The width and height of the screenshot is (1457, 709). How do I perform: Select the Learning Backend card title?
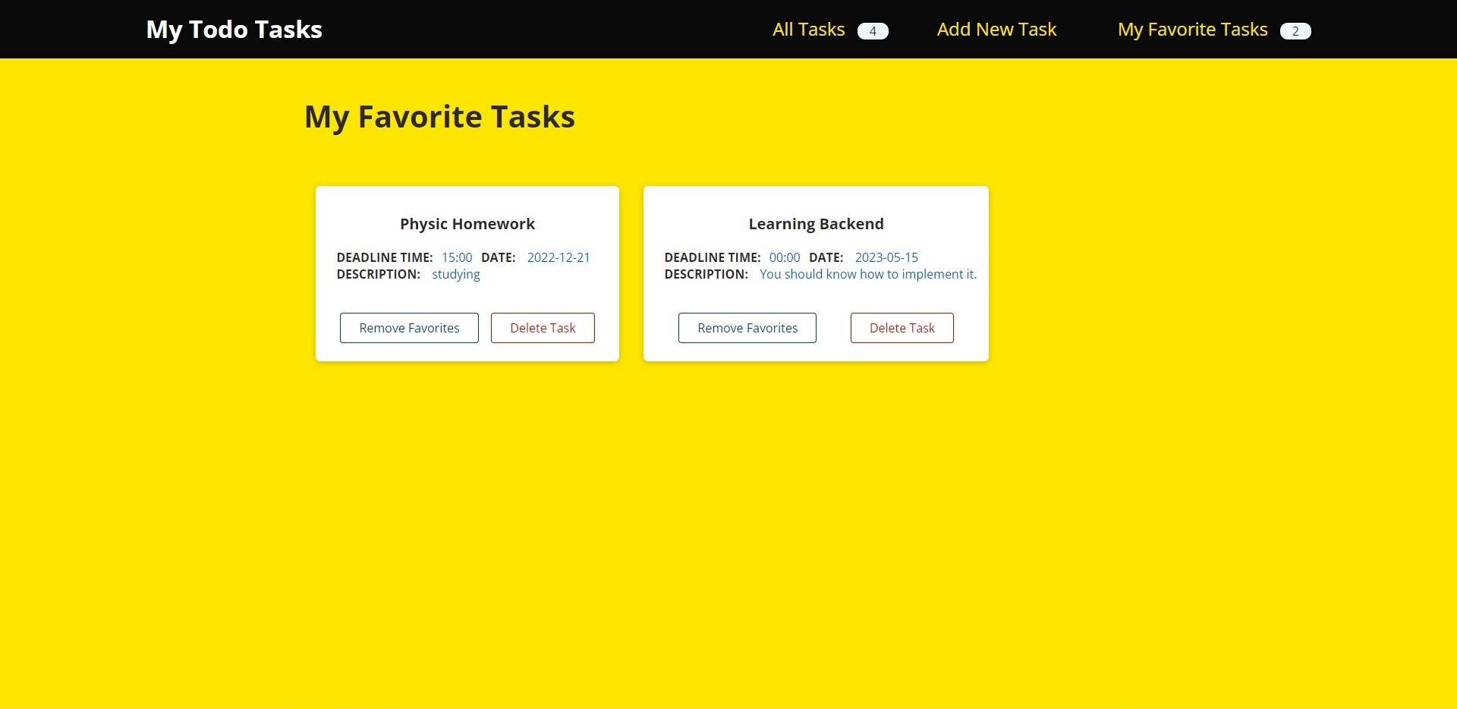click(x=815, y=223)
